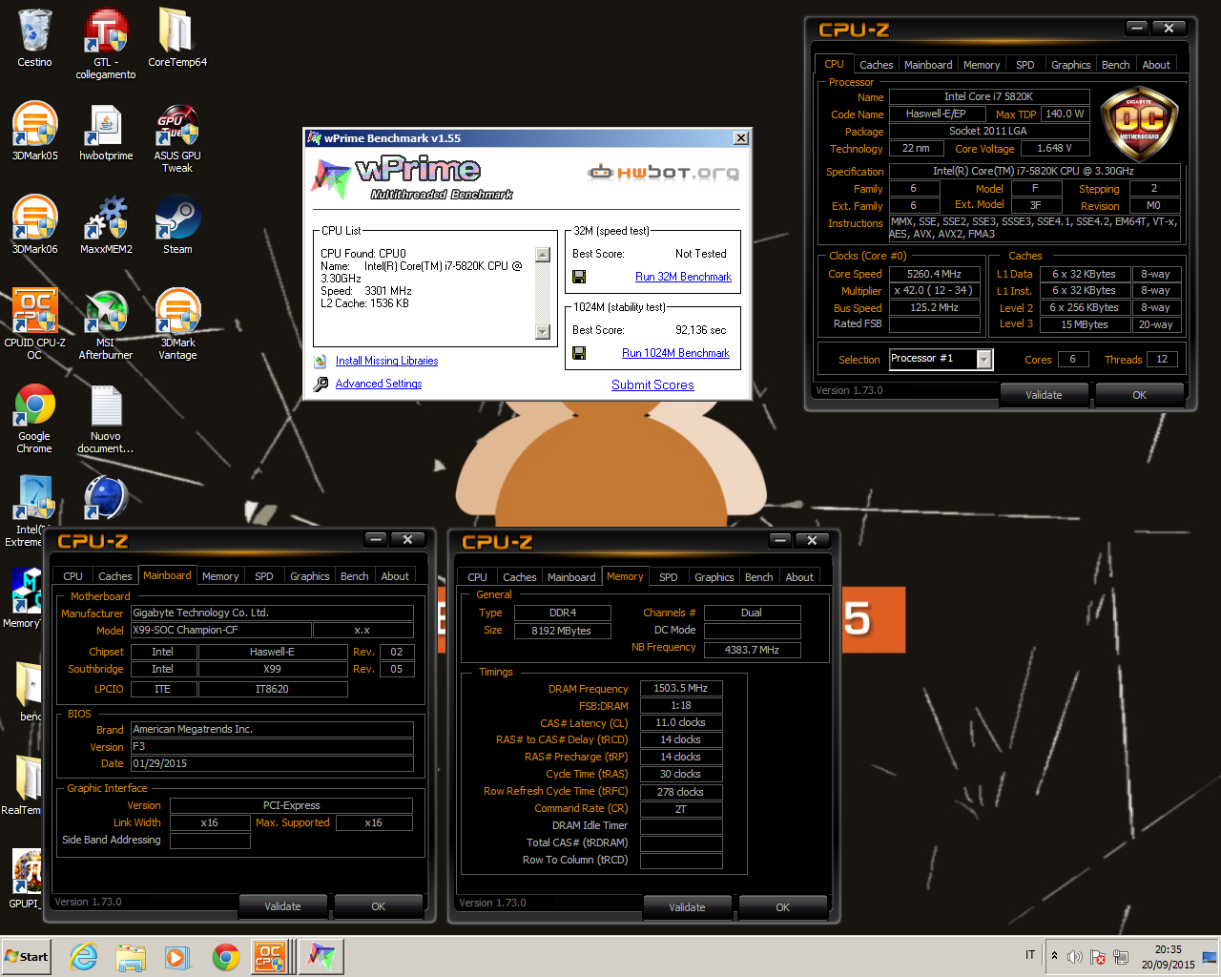
Task: Click Run 32M Benchmark link
Action: coord(683,277)
